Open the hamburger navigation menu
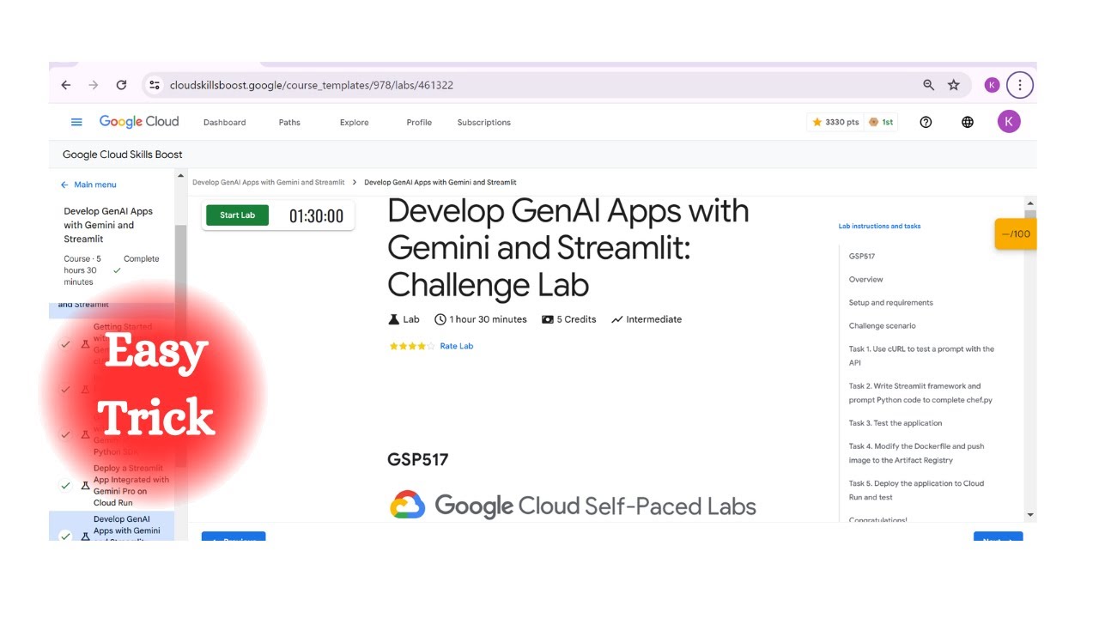 [76, 122]
